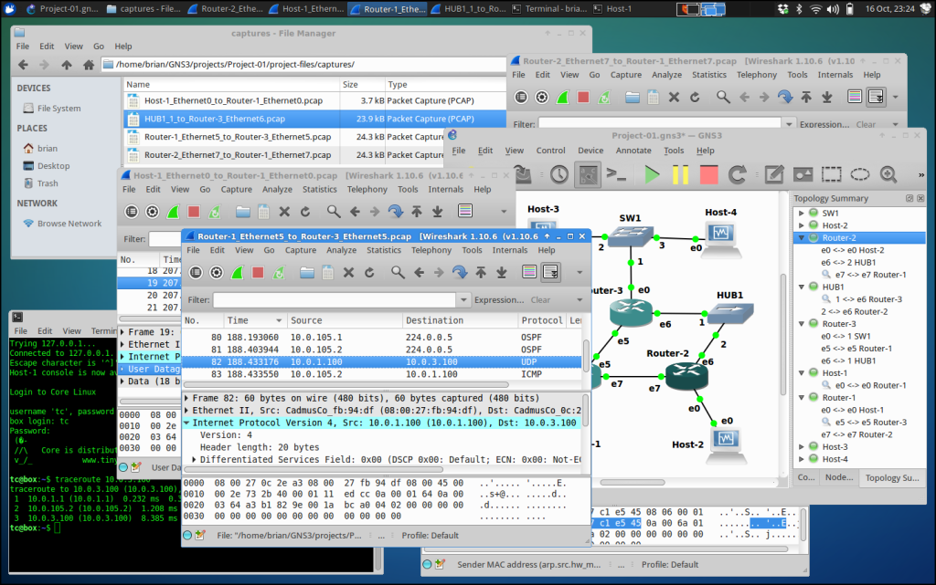Viewport: 936px width, 585px height.
Task: Collapse Router-2 in Topology Summary
Action: tap(802, 237)
